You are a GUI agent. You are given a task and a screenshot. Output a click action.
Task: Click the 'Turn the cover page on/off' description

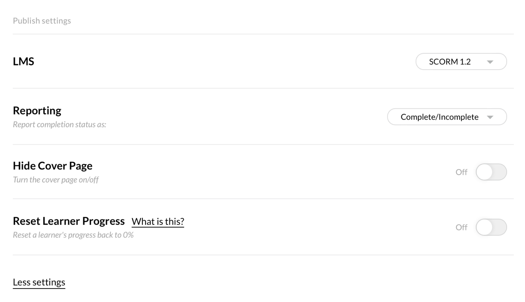tap(56, 179)
